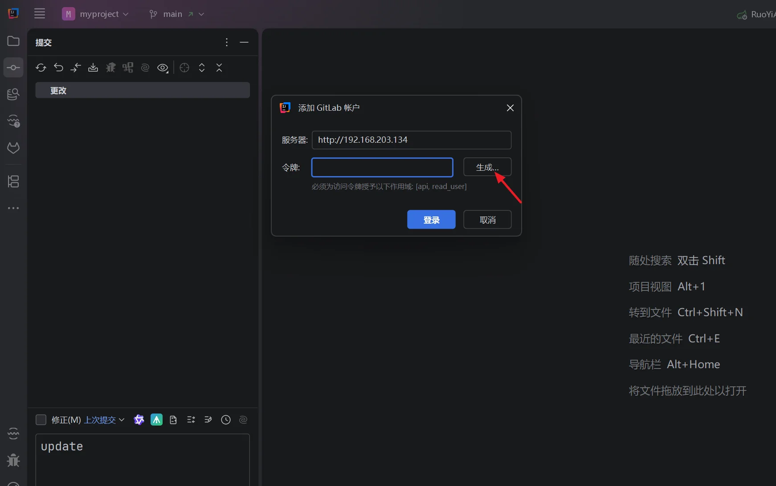Viewport: 776px width, 486px height.
Task: Collapse all changes in commit tree
Action: click(x=219, y=68)
